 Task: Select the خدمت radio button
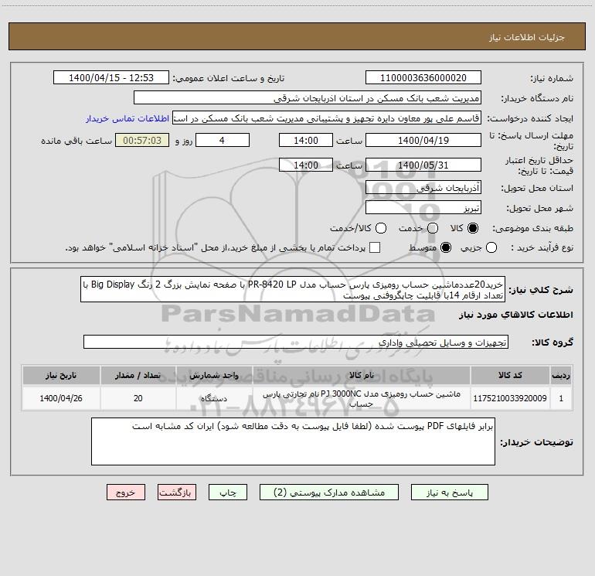pos(433,228)
